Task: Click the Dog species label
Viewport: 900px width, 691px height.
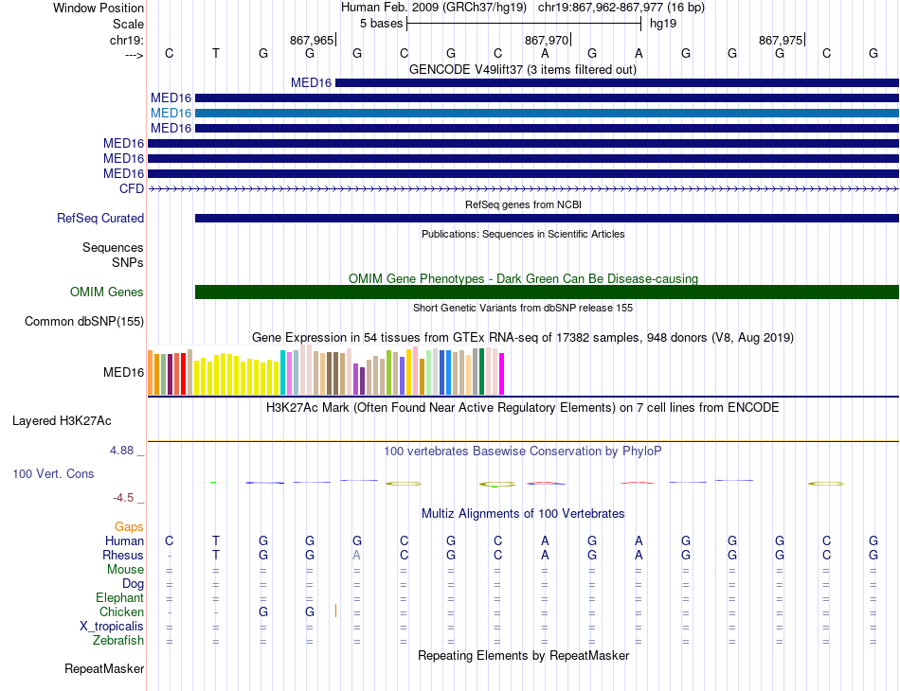Action: pyautogui.click(x=134, y=584)
